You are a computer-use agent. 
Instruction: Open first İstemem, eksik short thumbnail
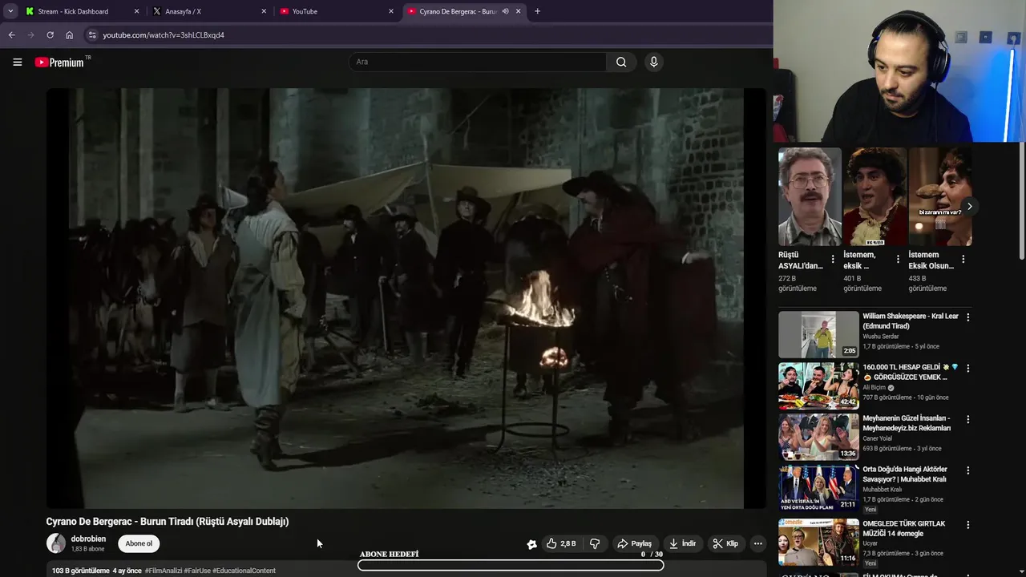(875, 196)
